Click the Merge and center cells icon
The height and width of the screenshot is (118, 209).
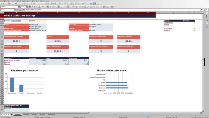point(68,7)
